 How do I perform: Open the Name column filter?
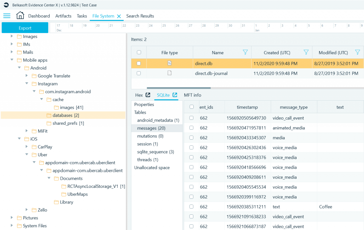coord(245,52)
